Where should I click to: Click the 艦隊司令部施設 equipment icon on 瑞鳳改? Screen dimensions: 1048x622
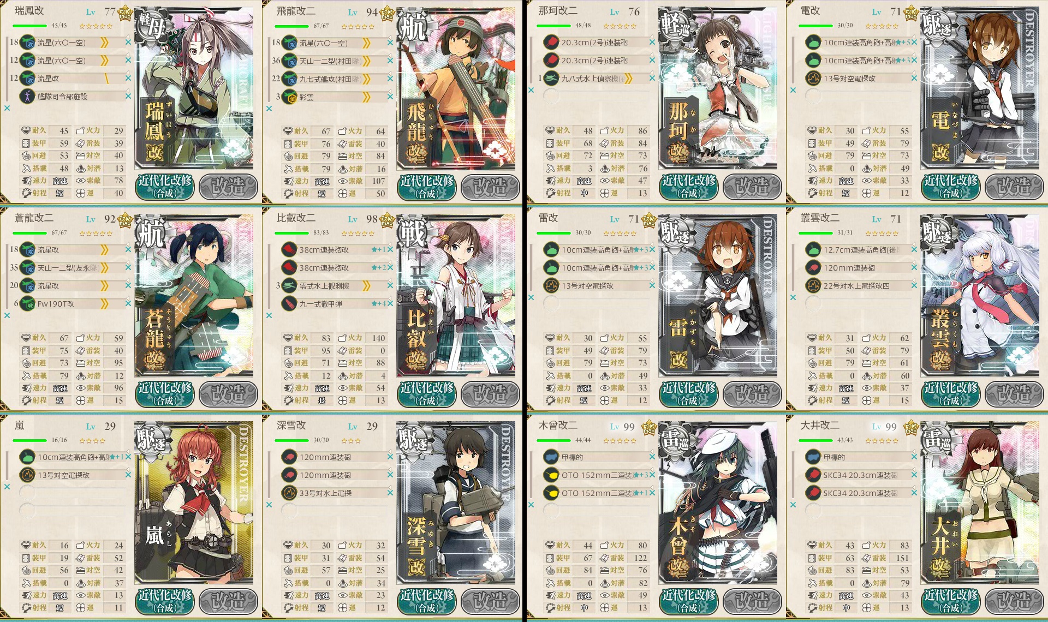27,97
